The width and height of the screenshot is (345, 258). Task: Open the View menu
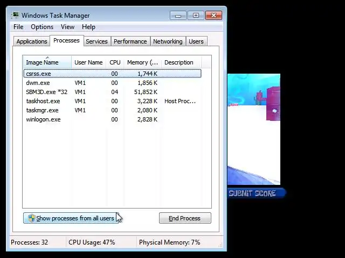coord(67,27)
